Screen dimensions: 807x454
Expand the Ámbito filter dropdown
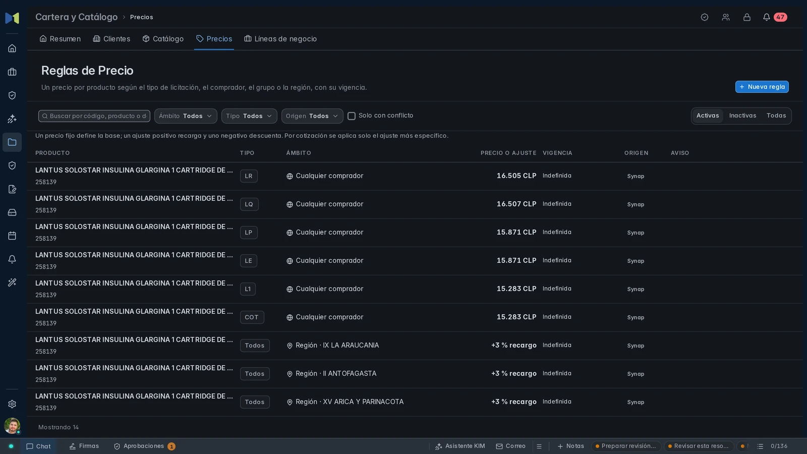(186, 116)
